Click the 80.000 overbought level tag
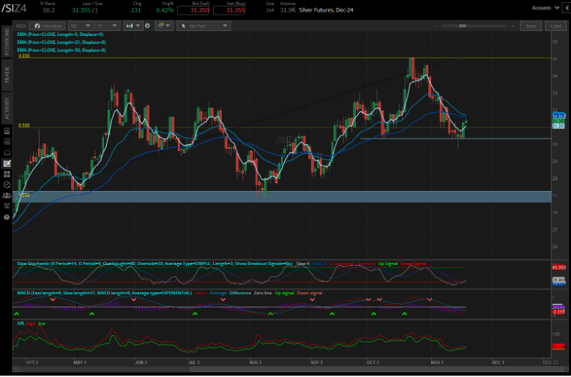 [559, 267]
